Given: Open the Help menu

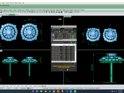Looking at the screenshot, I should 23,3.
